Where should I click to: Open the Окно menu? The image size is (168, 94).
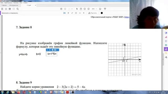tap(21, 3)
